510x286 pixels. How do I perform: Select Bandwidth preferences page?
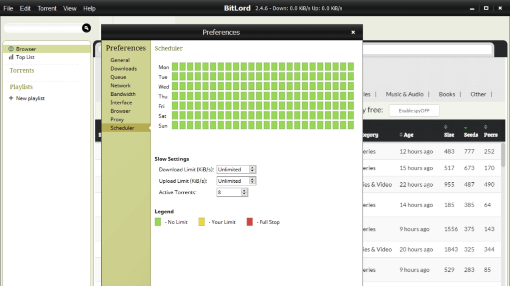pyautogui.click(x=123, y=94)
